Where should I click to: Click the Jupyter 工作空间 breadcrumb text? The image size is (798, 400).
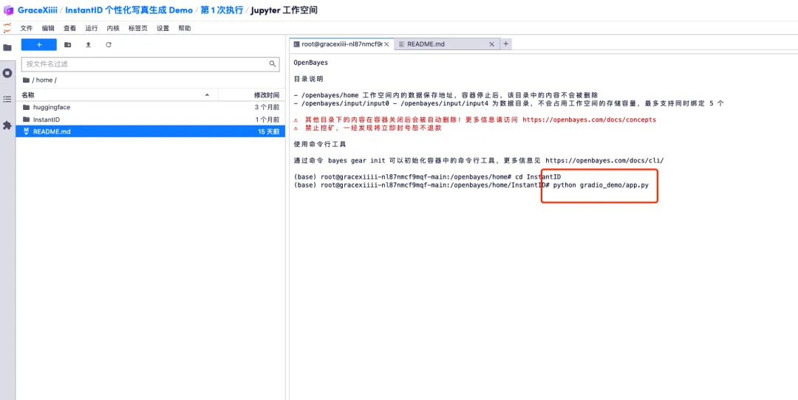coord(285,10)
